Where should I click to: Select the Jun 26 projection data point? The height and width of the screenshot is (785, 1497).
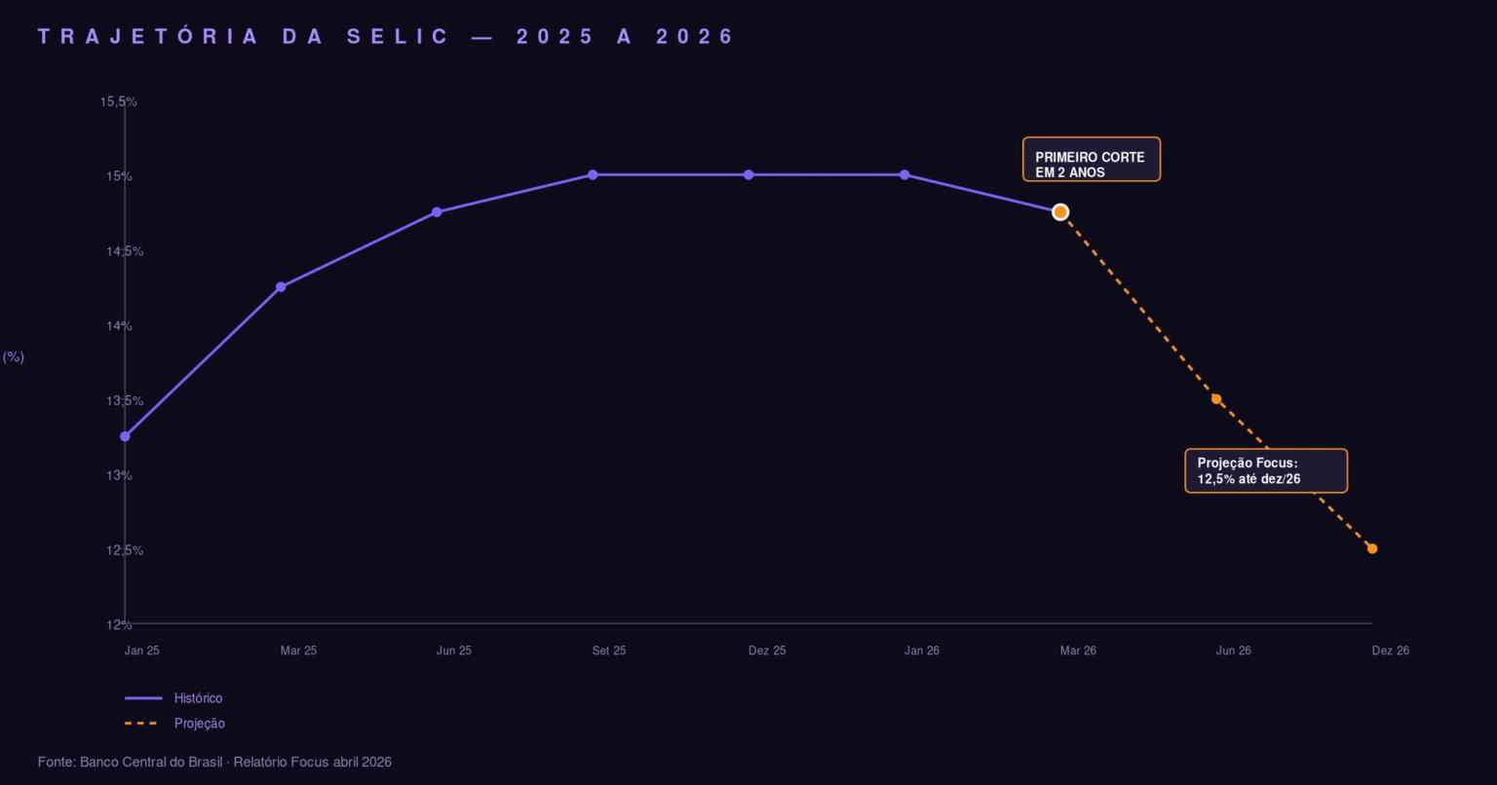1216,399
